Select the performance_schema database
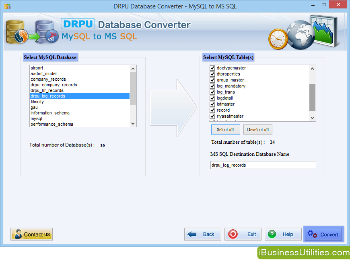Screen dimensions: 350x261 [80, 124]
